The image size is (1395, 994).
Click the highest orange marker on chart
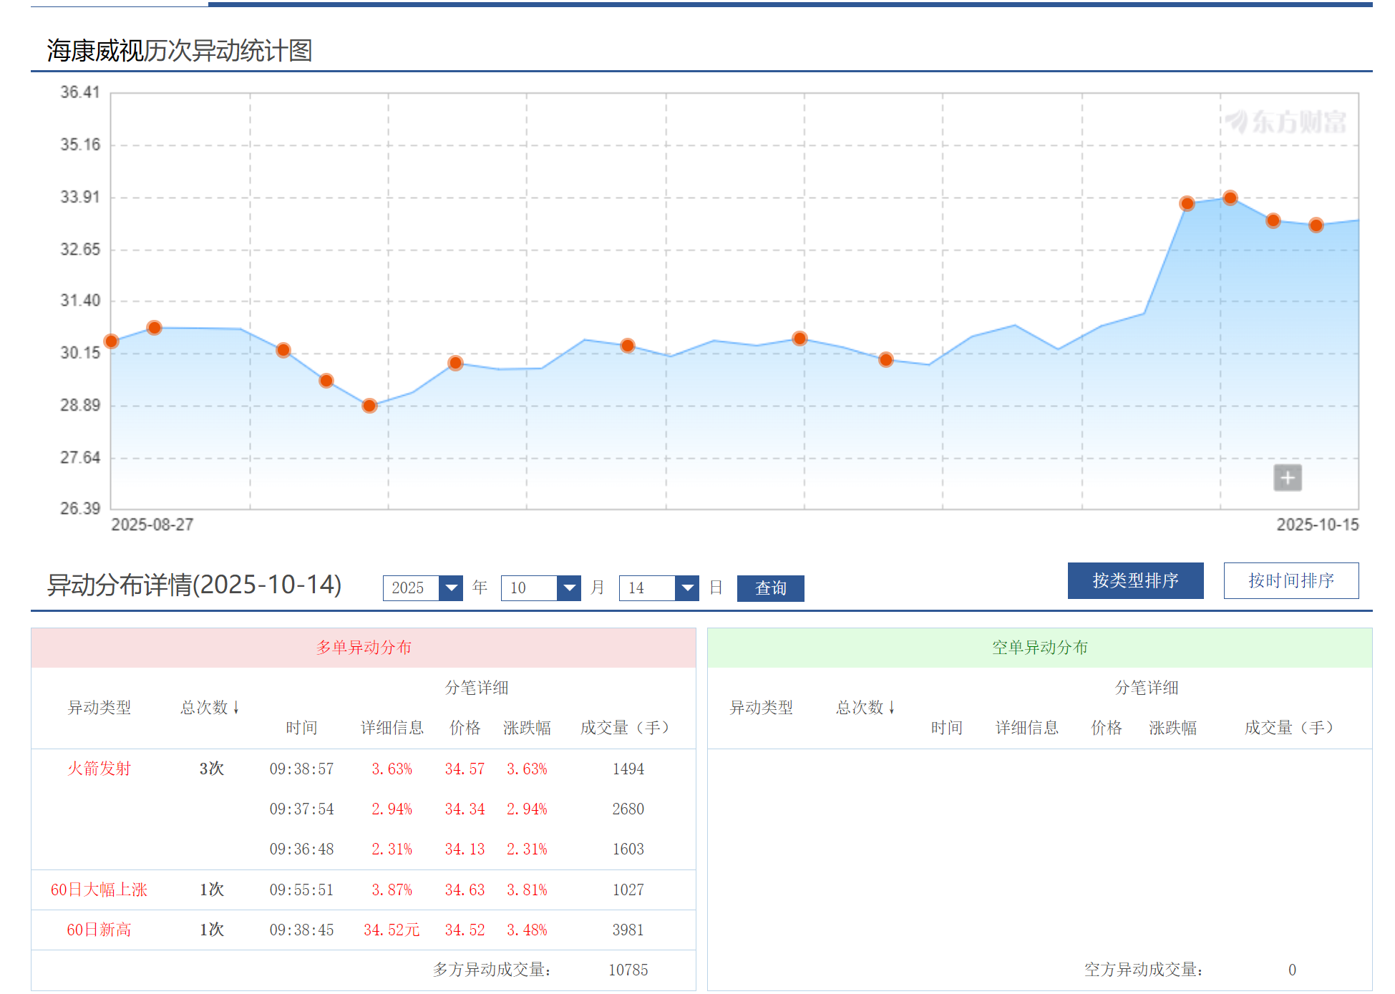[x=1230, y=198]
